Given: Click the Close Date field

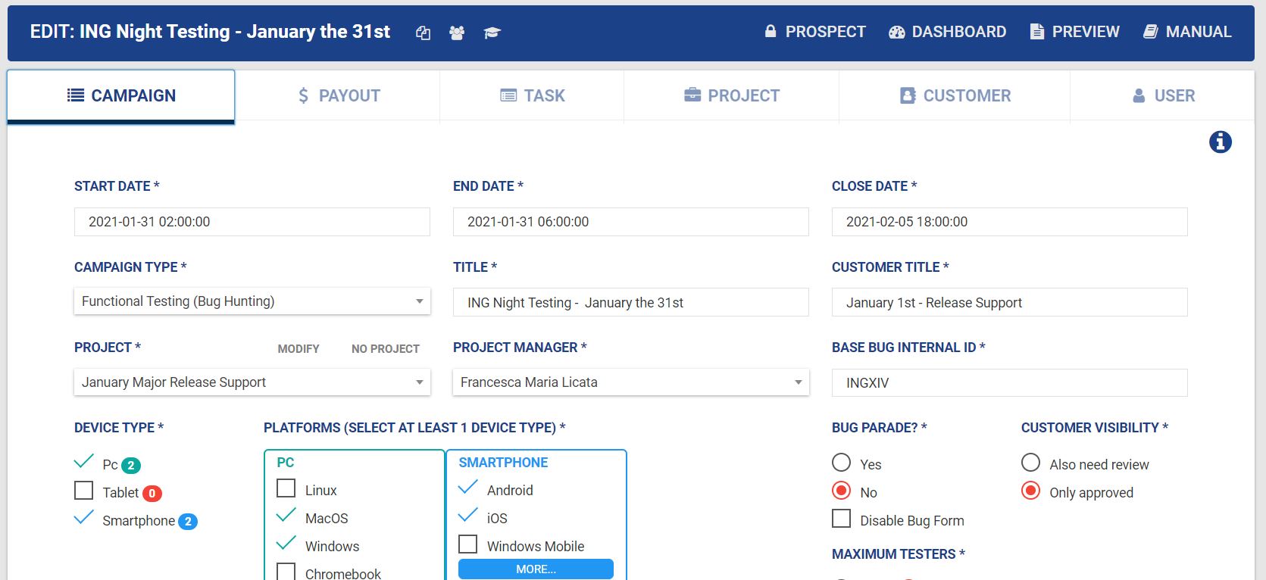Looking at the screenshot, I should tap(1010, 222).
